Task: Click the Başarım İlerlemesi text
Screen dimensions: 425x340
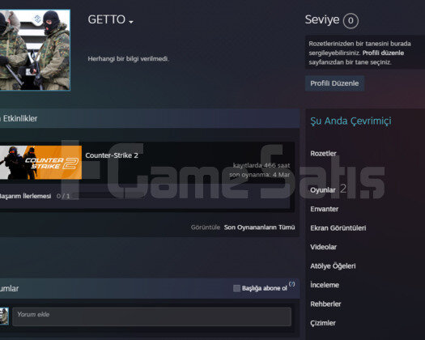Action: coord(25,196)
